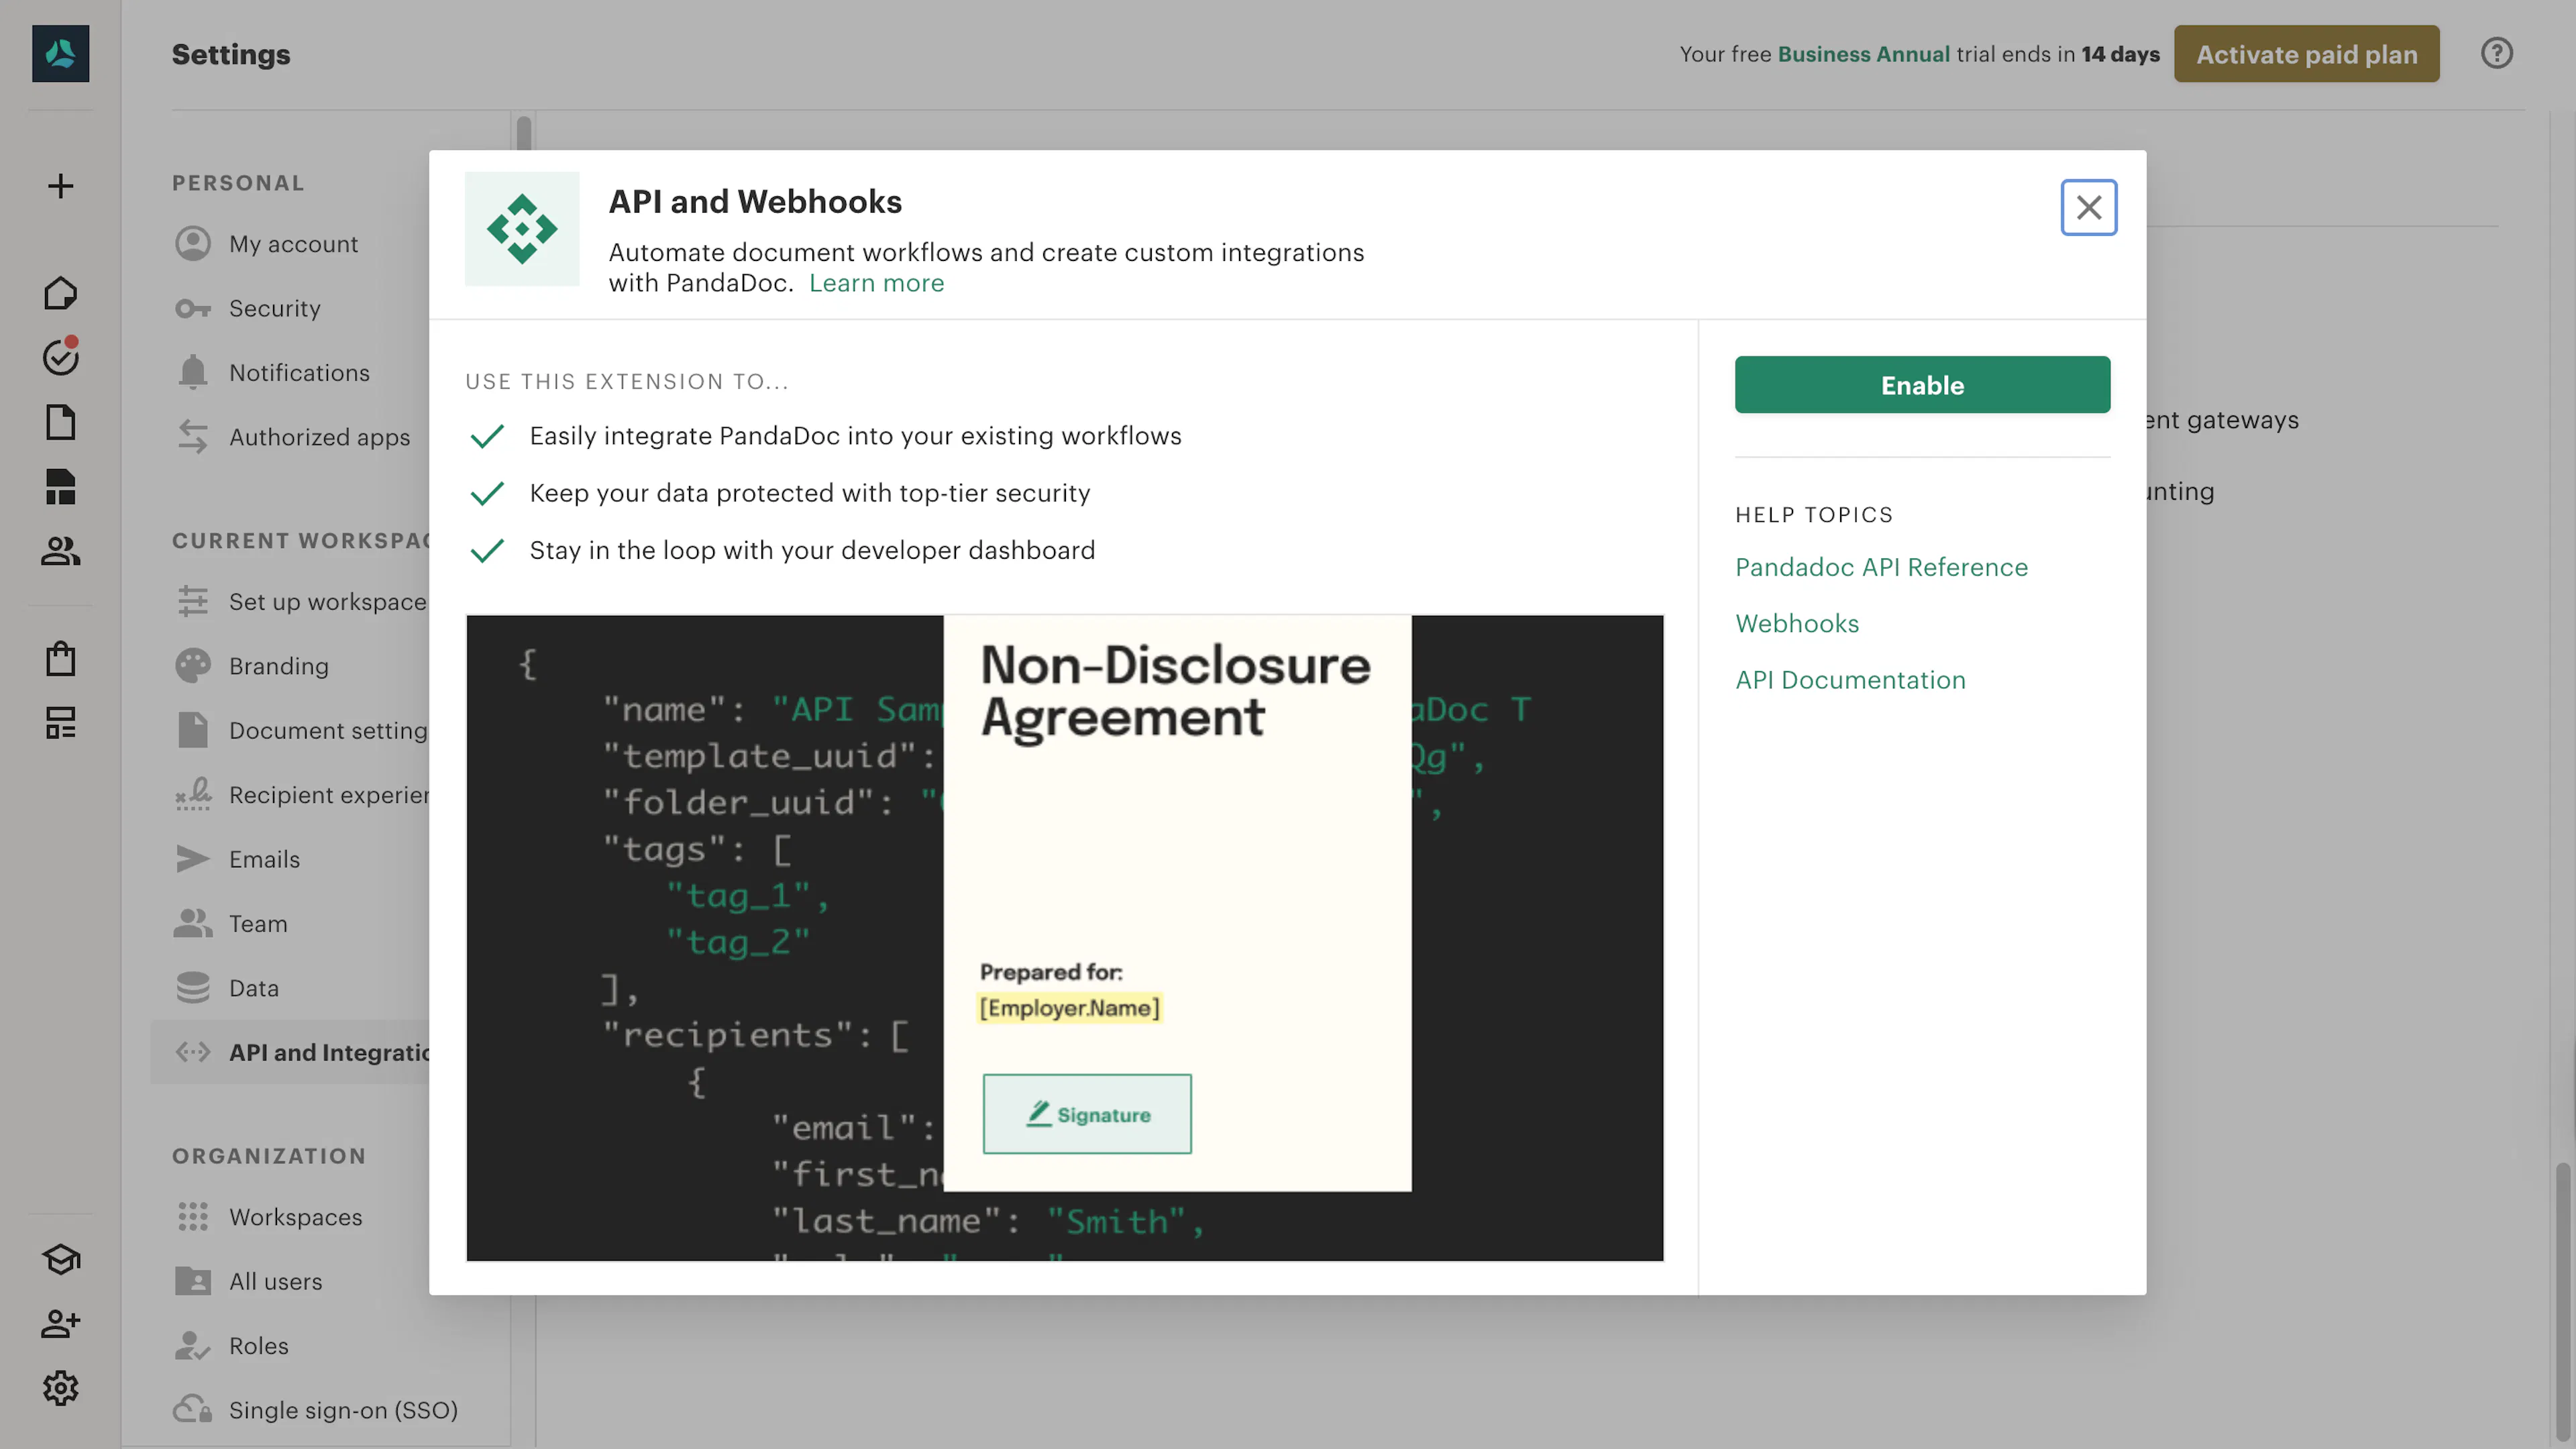2576x1449 pixels.
Task: Open the graduation cap learning icon
Action: (x=60, y=1259)
